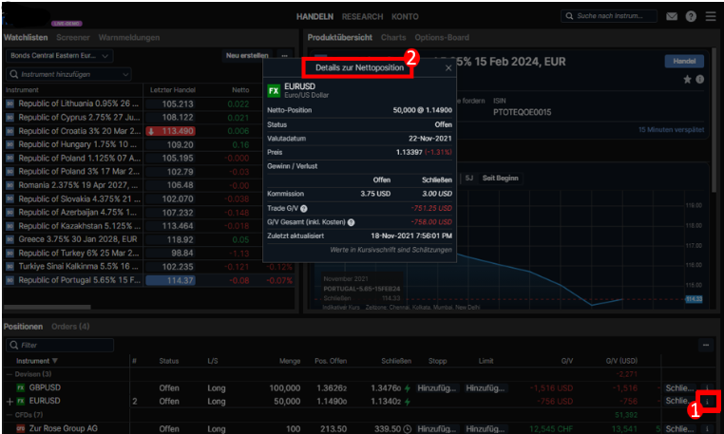Collapse the Devisen group in positions
724x434 pixels.
(9, 374)
